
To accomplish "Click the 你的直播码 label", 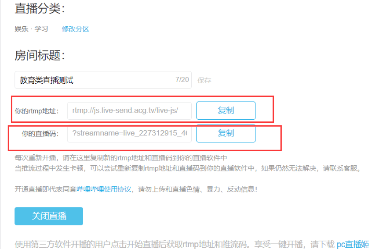I will pyautogui.click(x=40, y=134).
